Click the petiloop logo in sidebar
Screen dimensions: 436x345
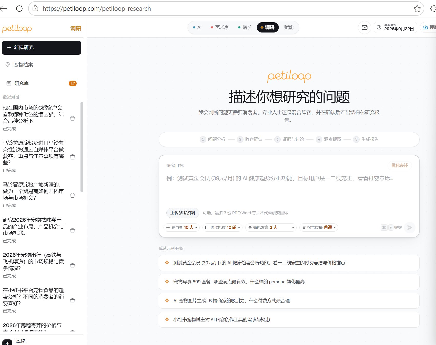tap(17, 28)
